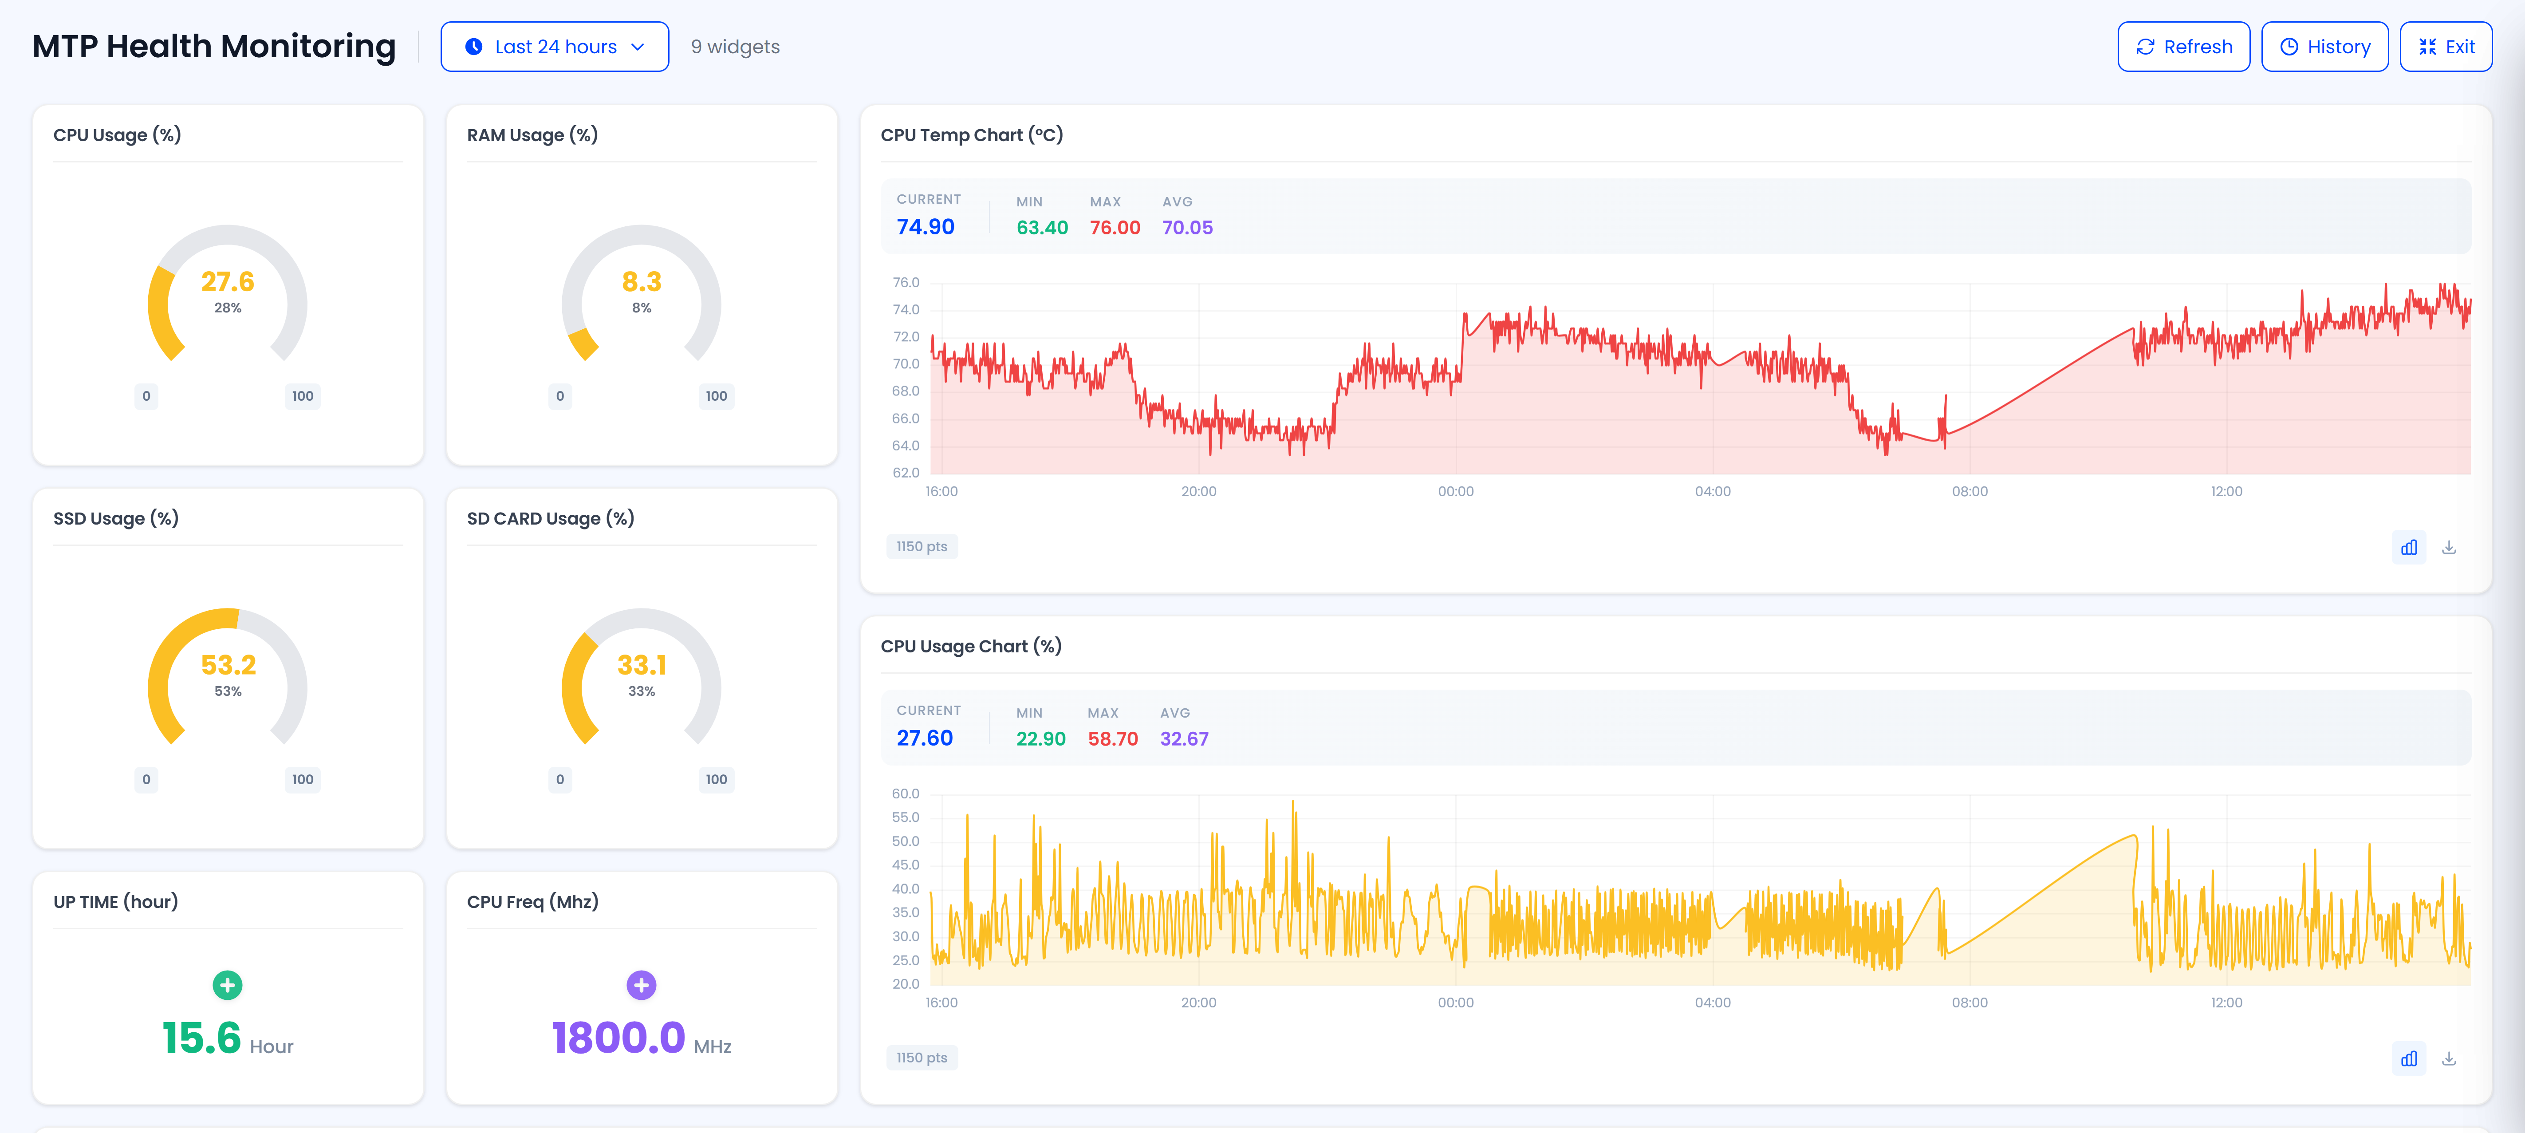Screen dimensions: 2525x1133
Task: Toggle bar view on CPU Usage Chart
Action: coord(2409,1058)
